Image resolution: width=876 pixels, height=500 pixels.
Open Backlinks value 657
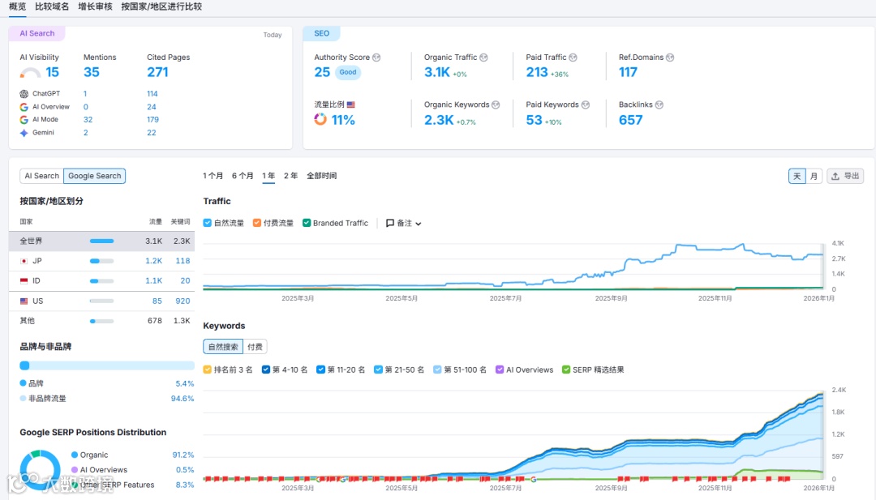coord(631,120)
